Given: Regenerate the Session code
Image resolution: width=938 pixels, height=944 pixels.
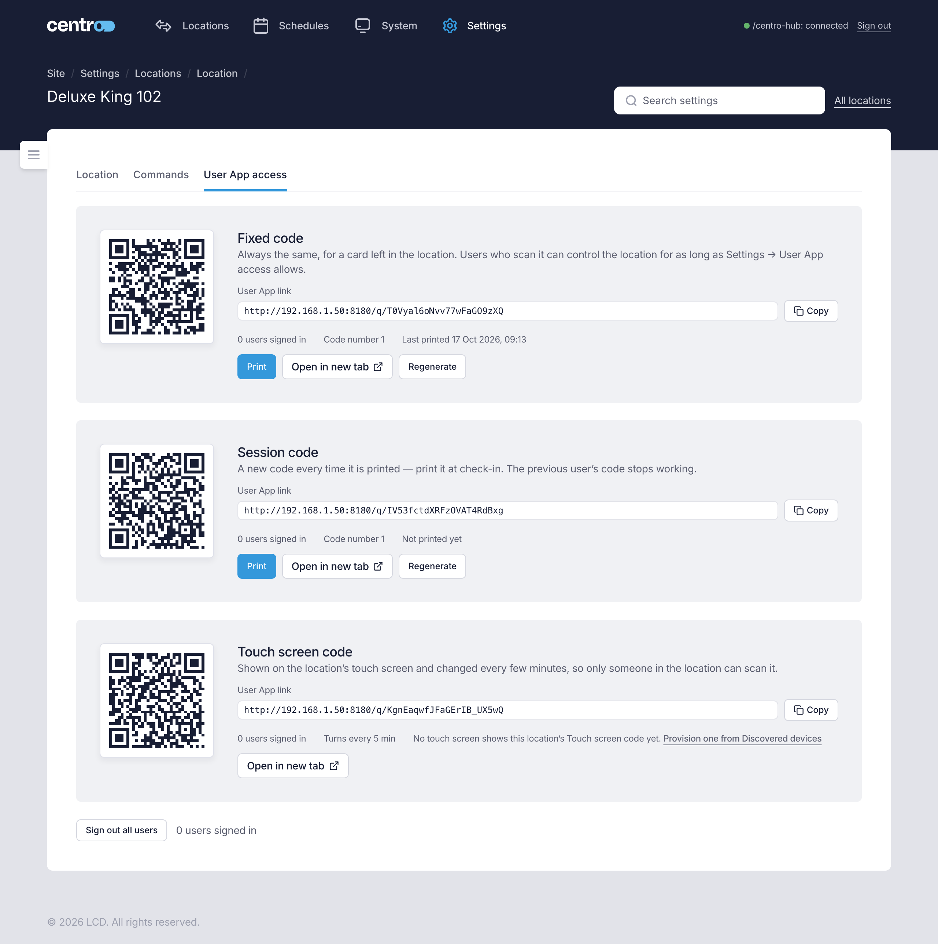Looking at the screenshot, I should click(432, 566).
